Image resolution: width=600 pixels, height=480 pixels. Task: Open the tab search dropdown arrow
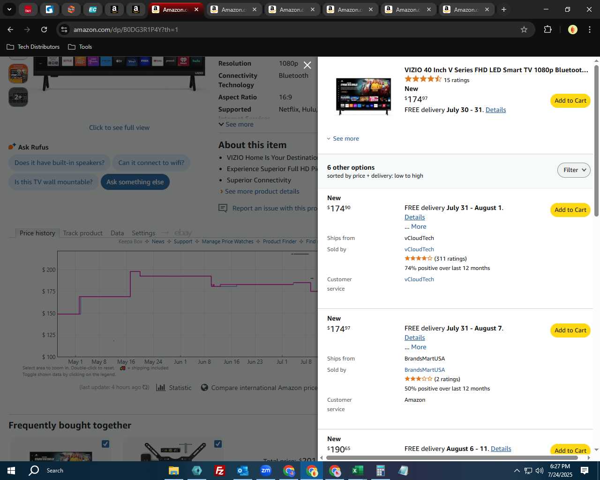point(9,9)
